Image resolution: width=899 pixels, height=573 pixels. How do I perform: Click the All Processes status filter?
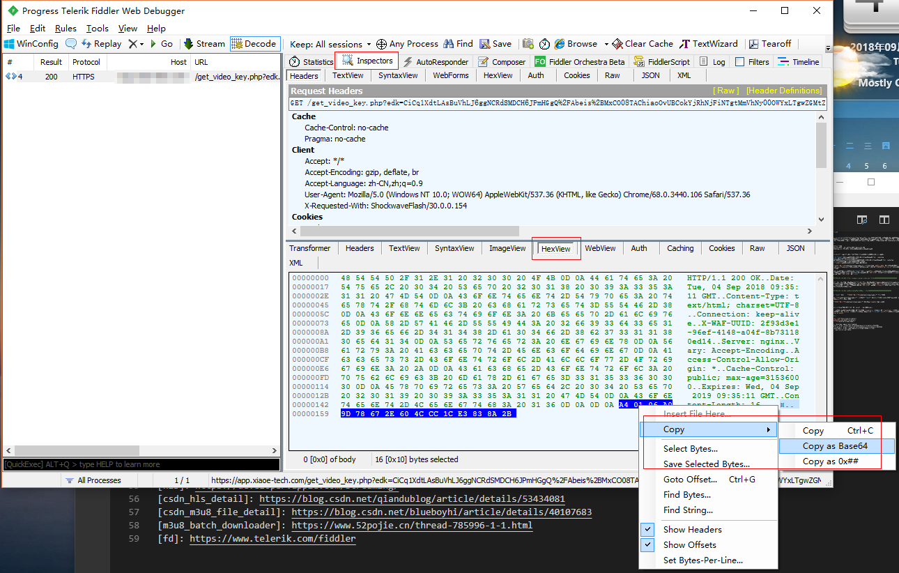92,480
